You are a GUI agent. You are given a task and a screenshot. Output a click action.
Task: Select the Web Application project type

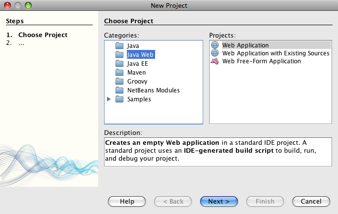[245, 45]
